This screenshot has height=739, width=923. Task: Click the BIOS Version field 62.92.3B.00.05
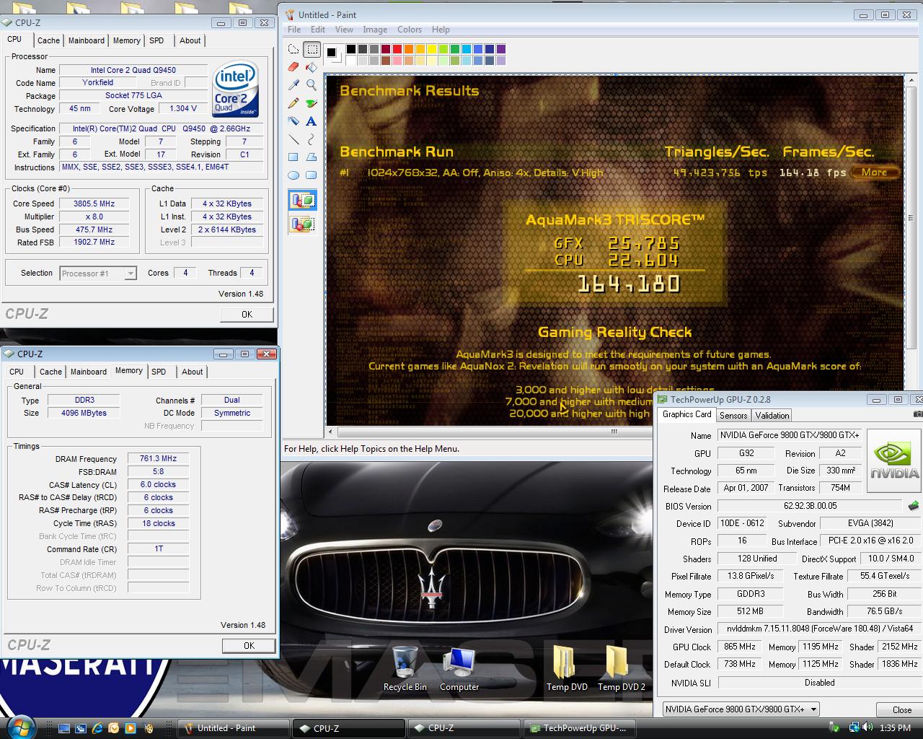click(811, 506)
